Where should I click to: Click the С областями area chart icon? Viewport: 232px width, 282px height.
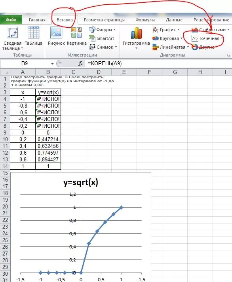195,30
